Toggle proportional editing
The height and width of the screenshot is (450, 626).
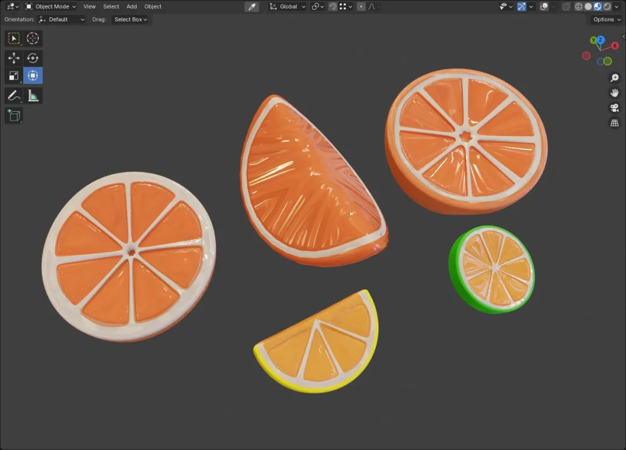pos(361,6)
